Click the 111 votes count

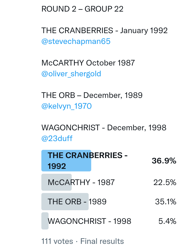57,241
